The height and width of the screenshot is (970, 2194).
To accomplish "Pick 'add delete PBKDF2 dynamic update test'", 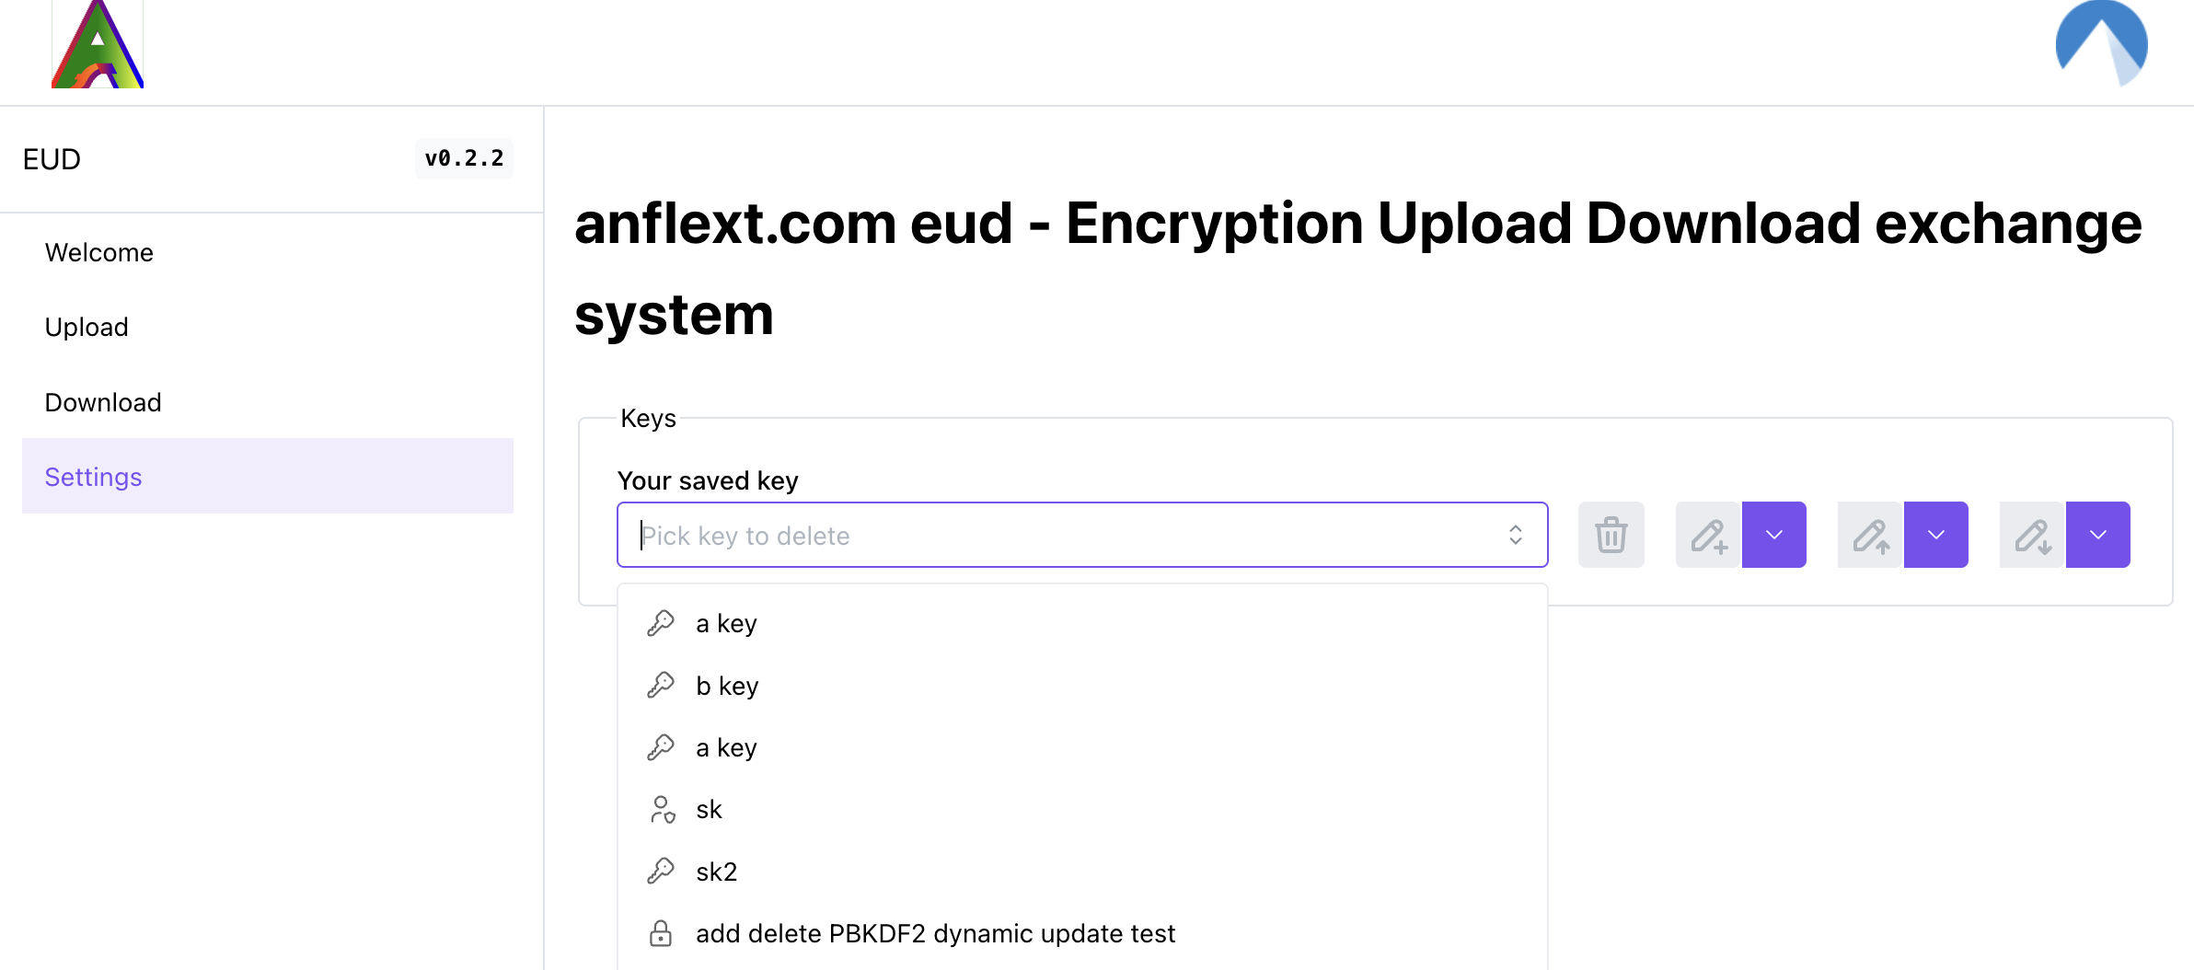I will [x=935, y=933].
